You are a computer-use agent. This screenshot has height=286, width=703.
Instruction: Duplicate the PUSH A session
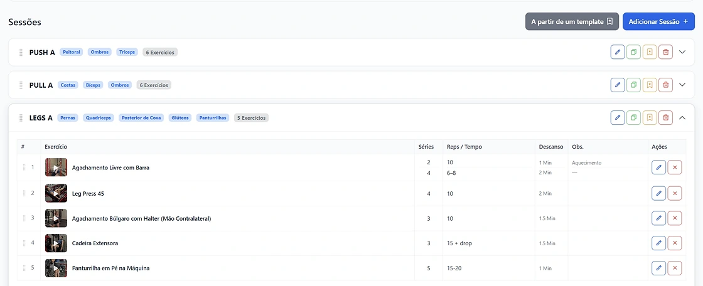click(x=633, y=52)
